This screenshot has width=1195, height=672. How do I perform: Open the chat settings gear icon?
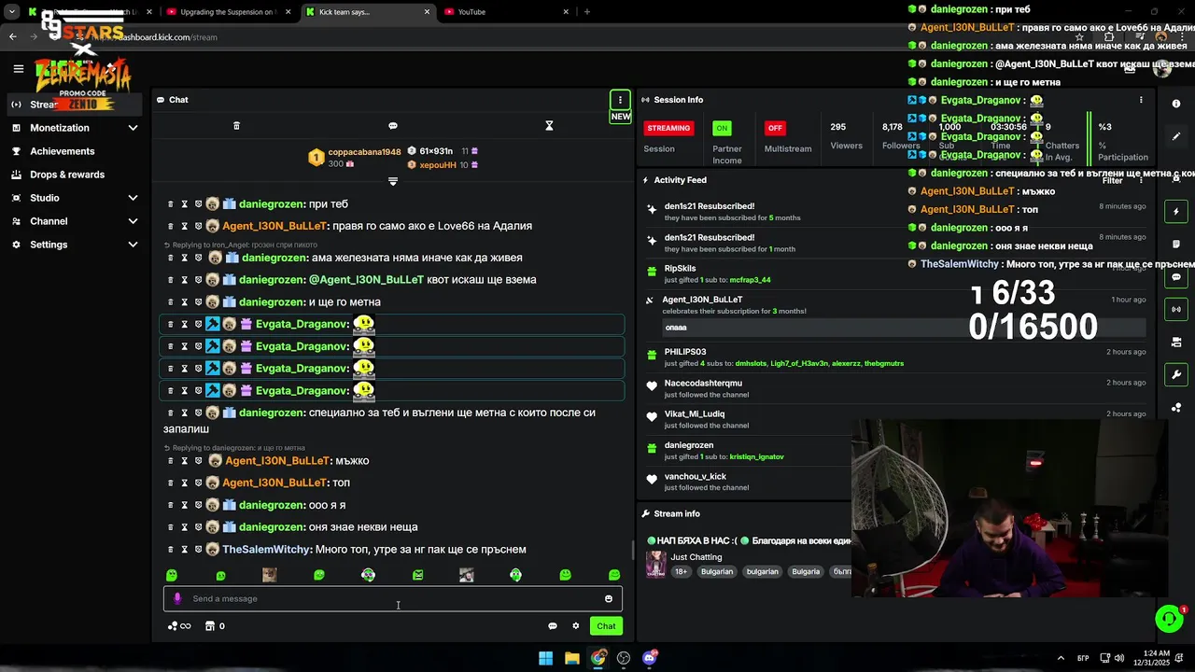(575, 626)
